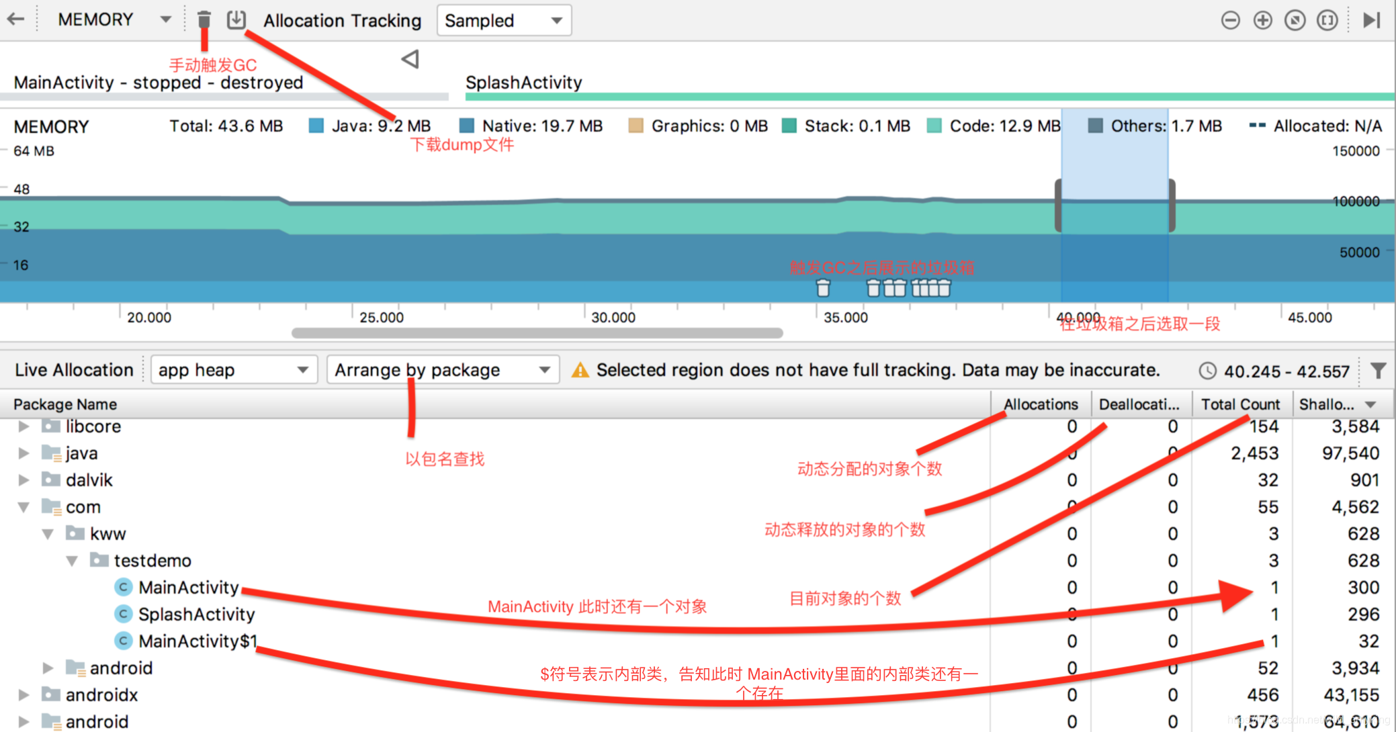Reset timeline zoom
Viewport: 1396px width, 732px height.
(x=1295, y=21)
